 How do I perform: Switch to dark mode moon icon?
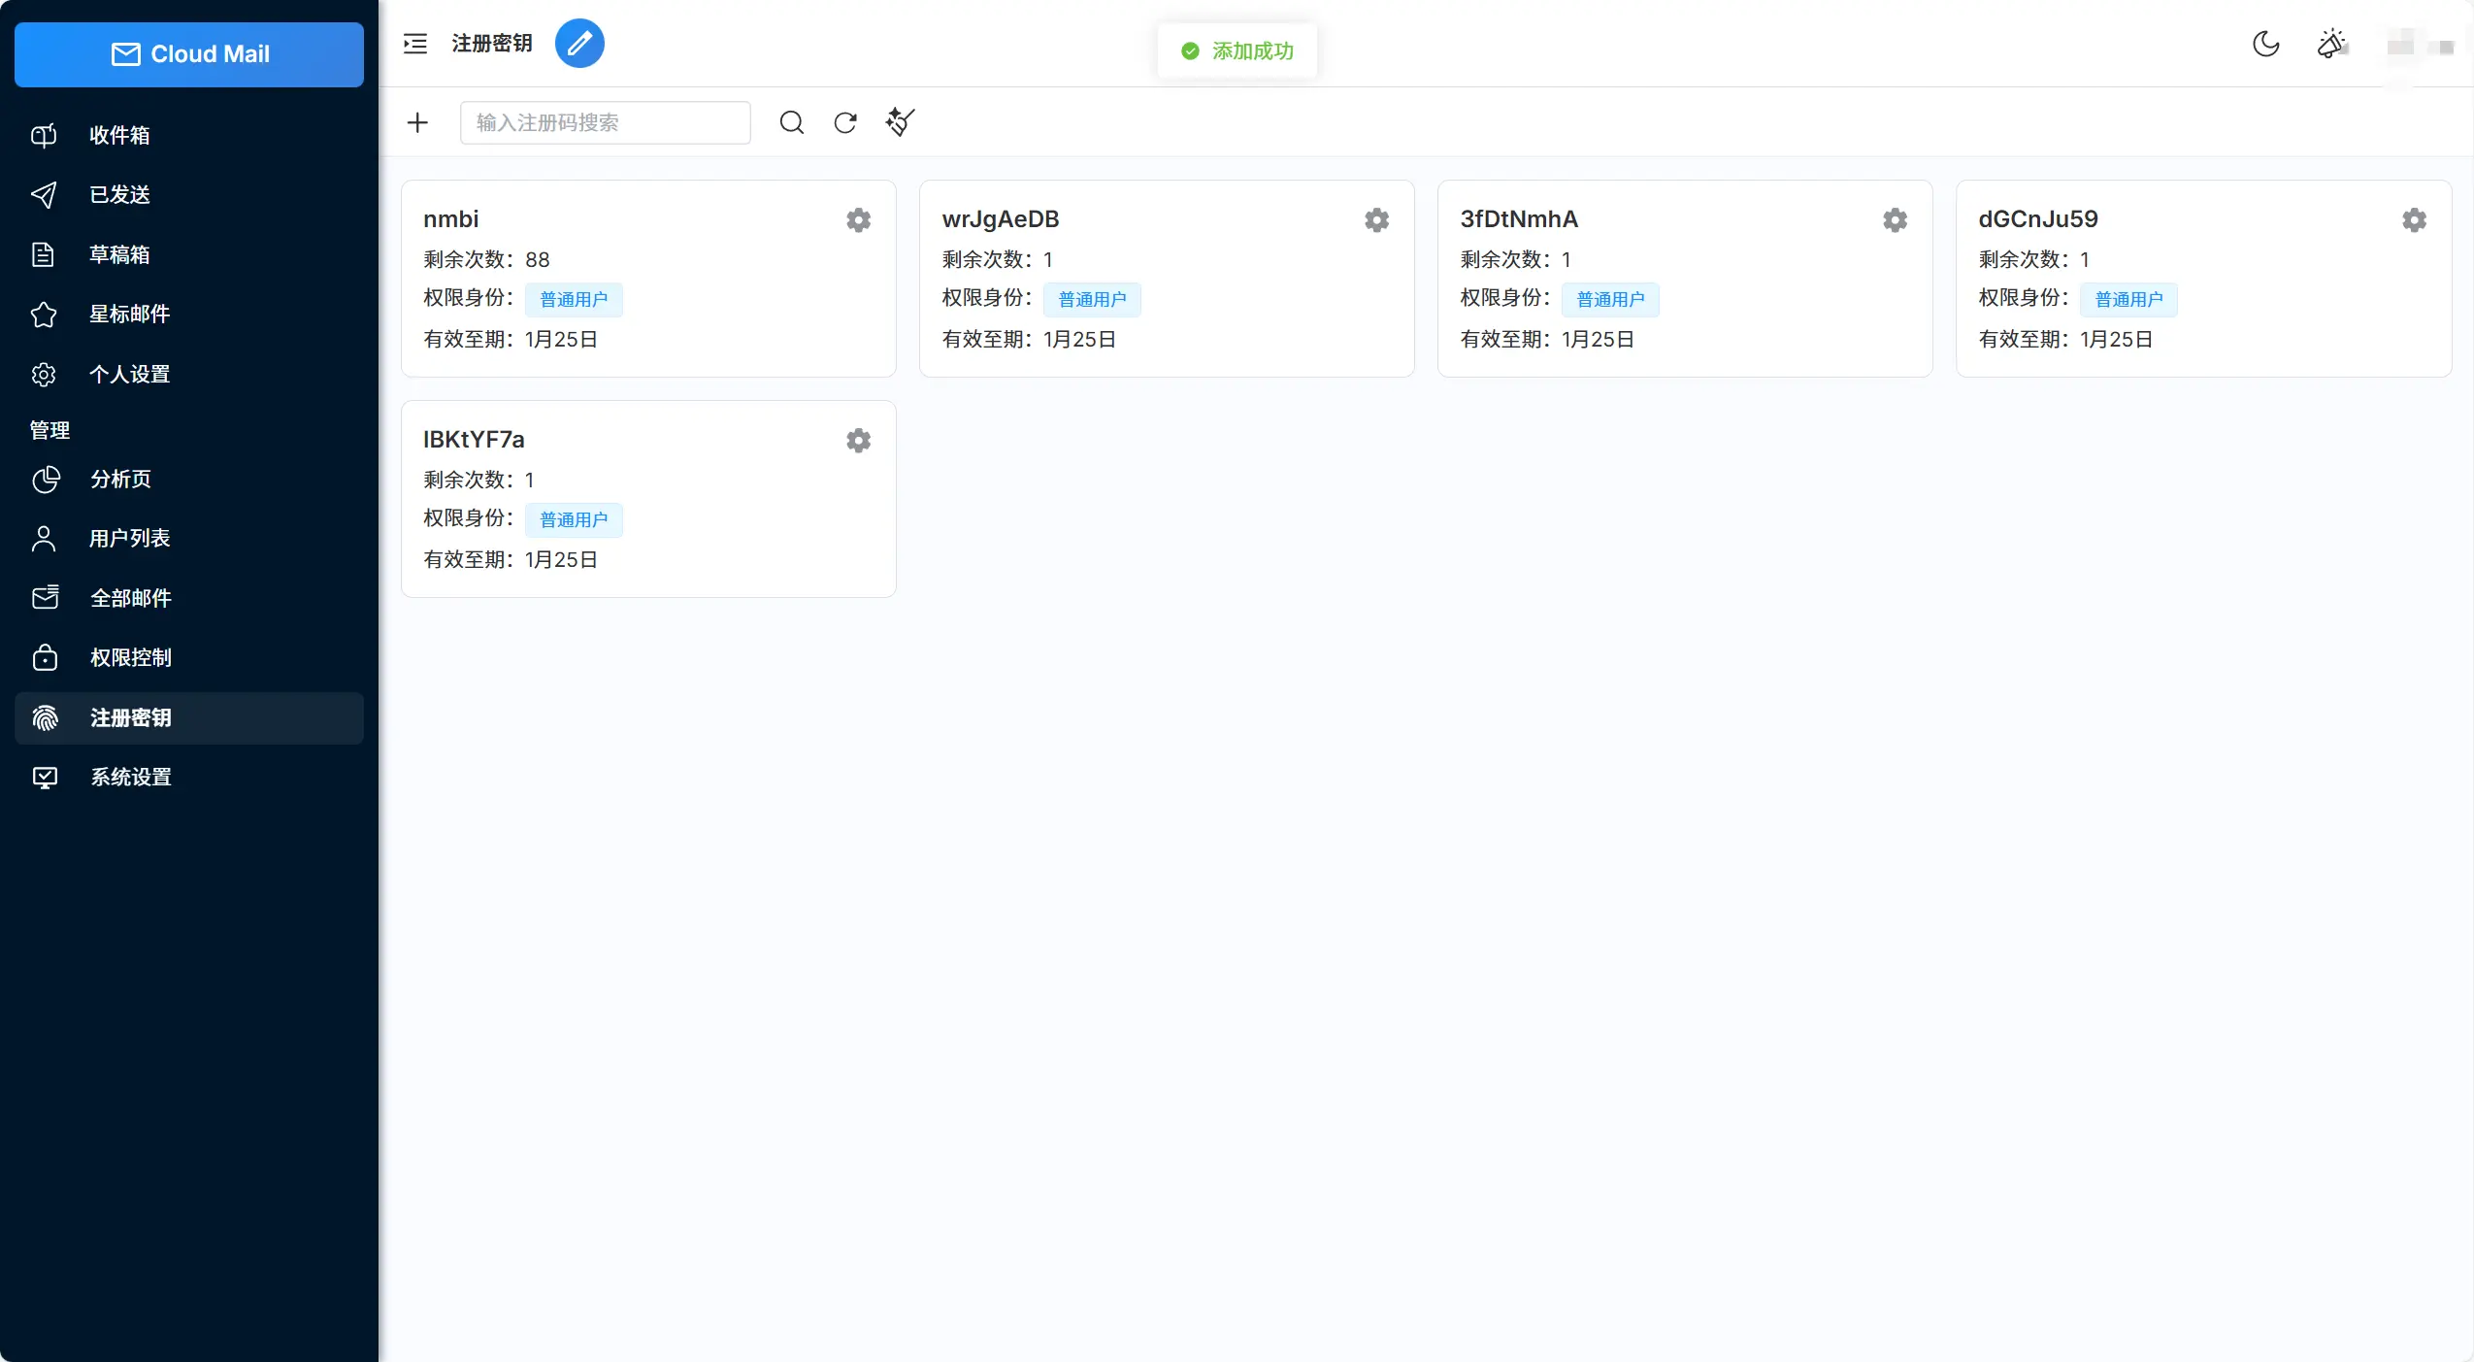coord(2266,44)
